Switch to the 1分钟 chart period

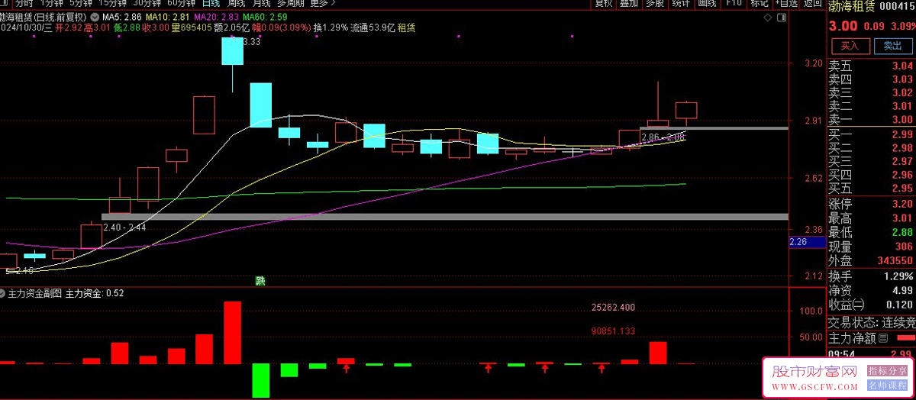pos(50,3)
